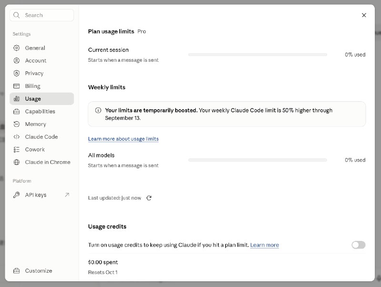Click the 'Current session' label

[109, 50]
